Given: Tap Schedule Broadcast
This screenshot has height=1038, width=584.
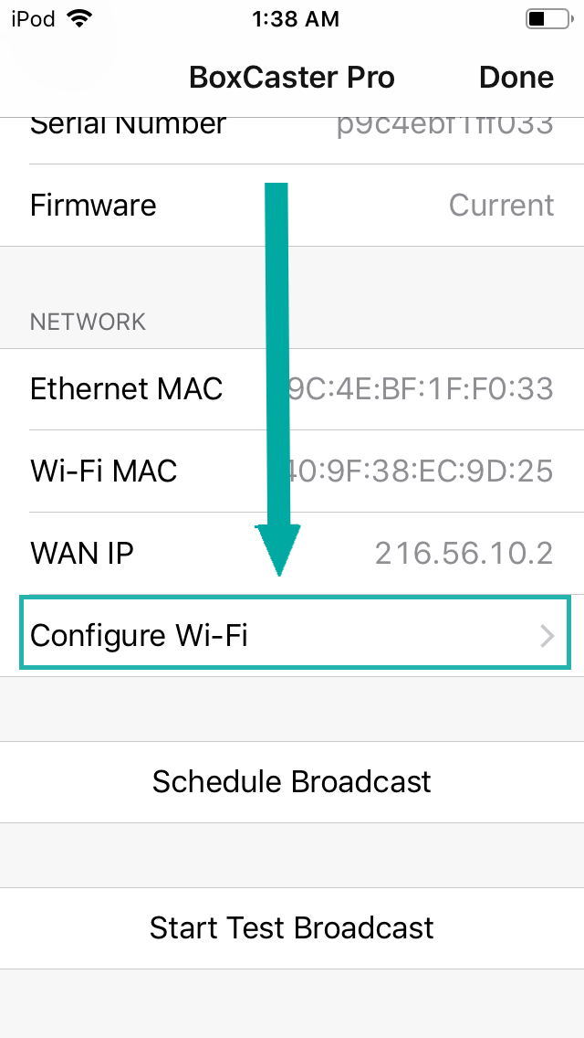Looking at the screenshot, I should 292,782.
